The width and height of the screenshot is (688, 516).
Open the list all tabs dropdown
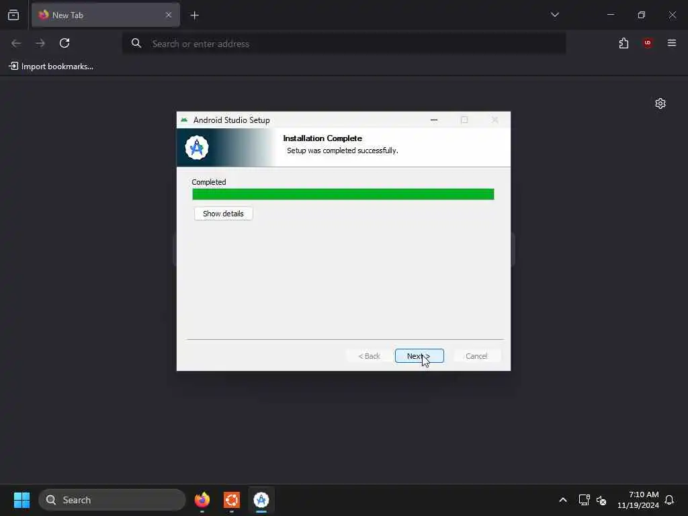554,15
